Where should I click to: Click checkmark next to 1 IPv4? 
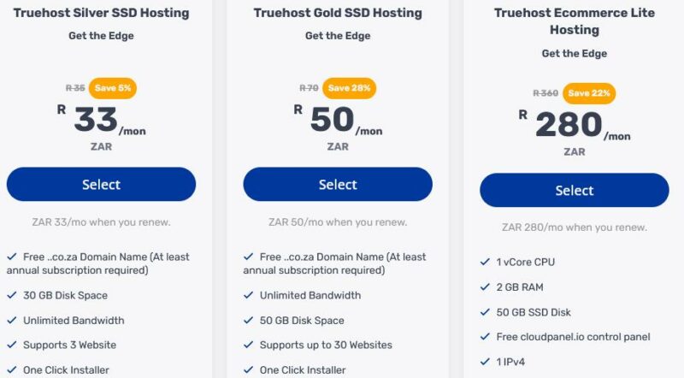pyautogui.click(x=485, y=362)
